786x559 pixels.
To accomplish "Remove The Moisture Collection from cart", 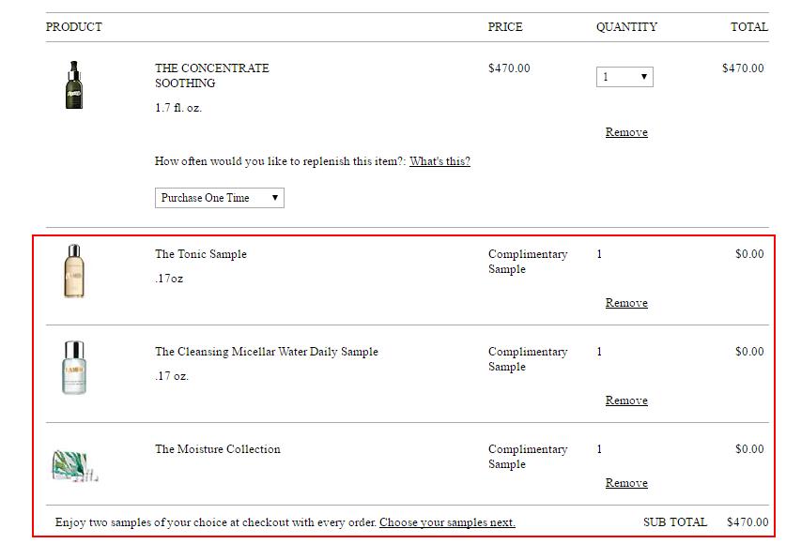I will (x=626, y=483).
